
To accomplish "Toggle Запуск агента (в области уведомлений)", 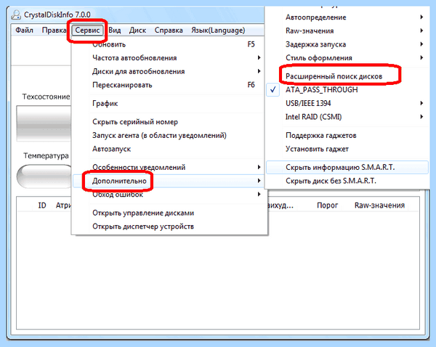I will point(169,136).
